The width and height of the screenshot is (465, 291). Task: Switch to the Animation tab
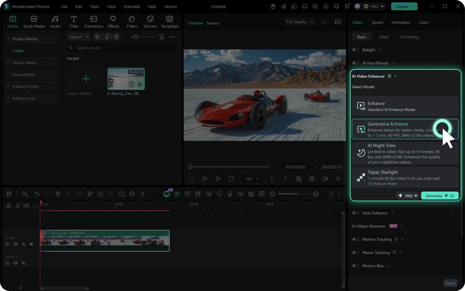pyautogui.click(x=401, y=22)
